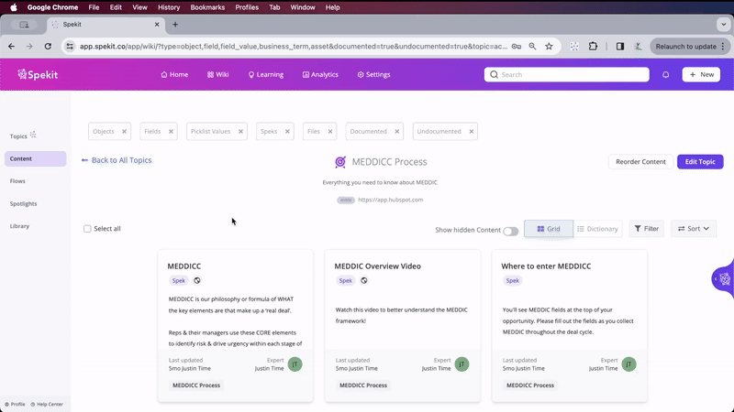
Task: Click JT avatar on Where to enter MEDDICC card
Action: 628,363
